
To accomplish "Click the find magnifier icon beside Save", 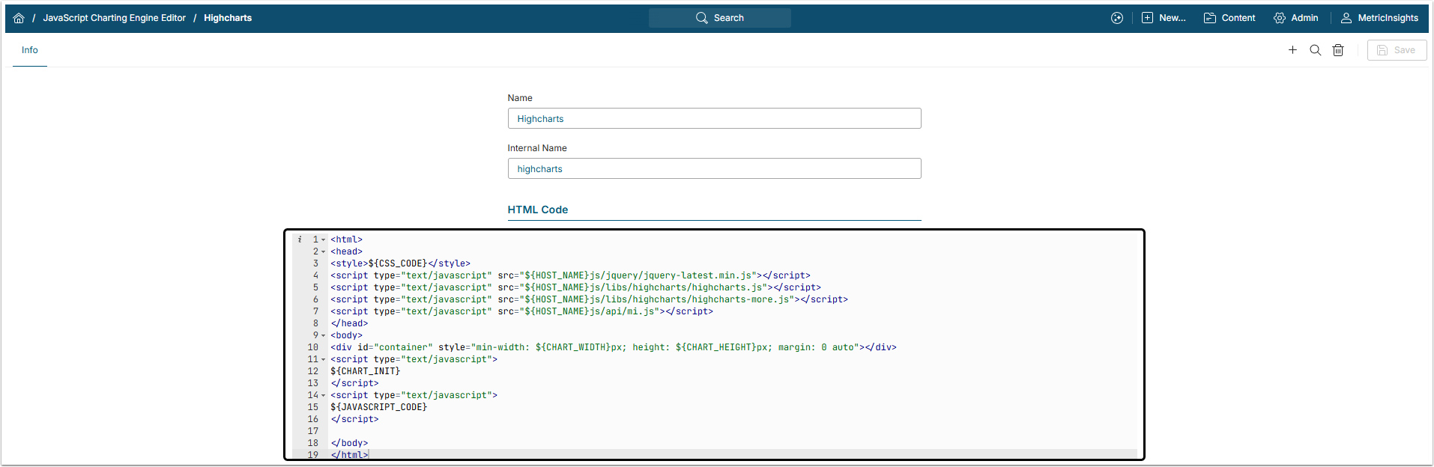I will point(1315,50).
